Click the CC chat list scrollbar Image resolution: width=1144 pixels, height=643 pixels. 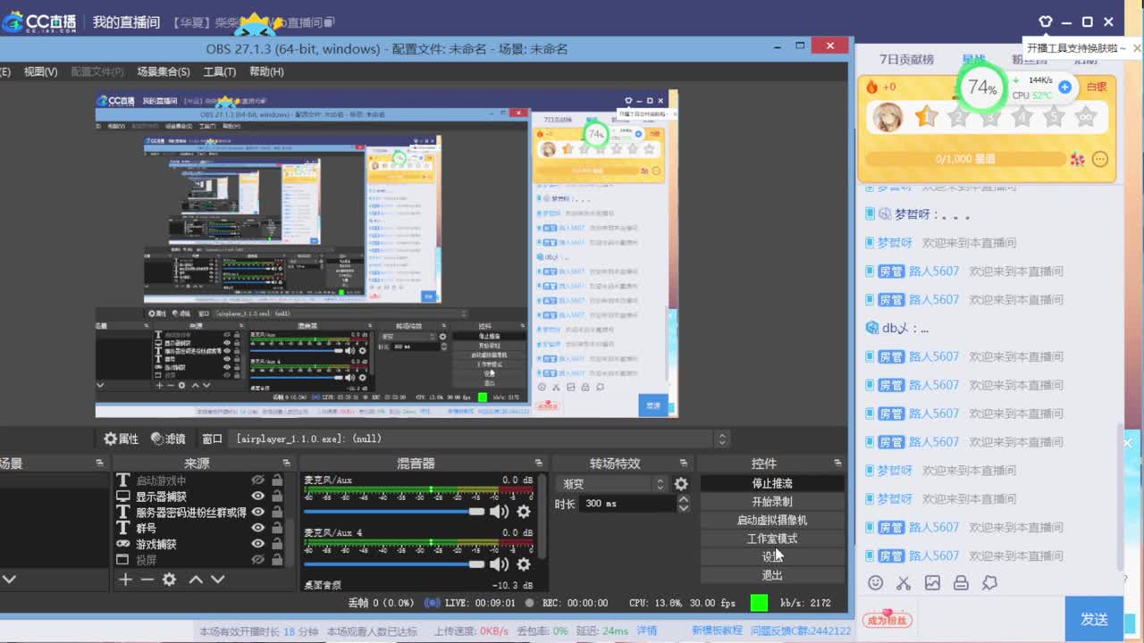(1119, 496)
